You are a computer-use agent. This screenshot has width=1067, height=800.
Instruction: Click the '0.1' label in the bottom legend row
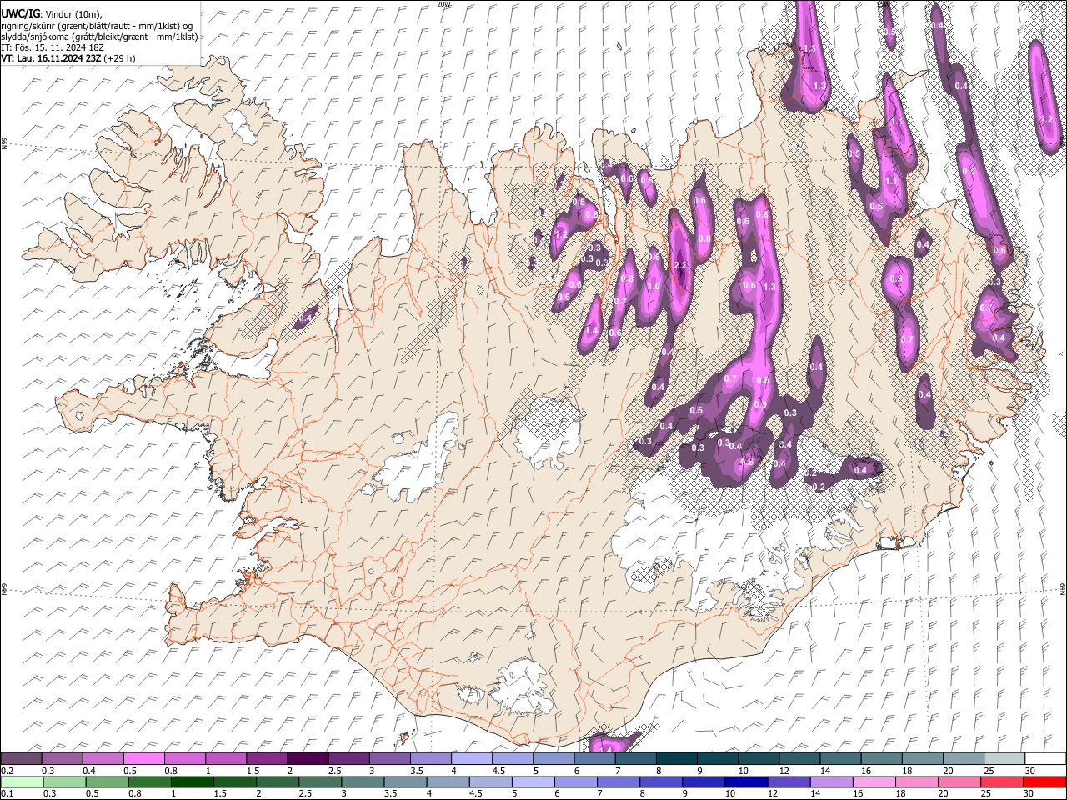[x=7, y=793]
